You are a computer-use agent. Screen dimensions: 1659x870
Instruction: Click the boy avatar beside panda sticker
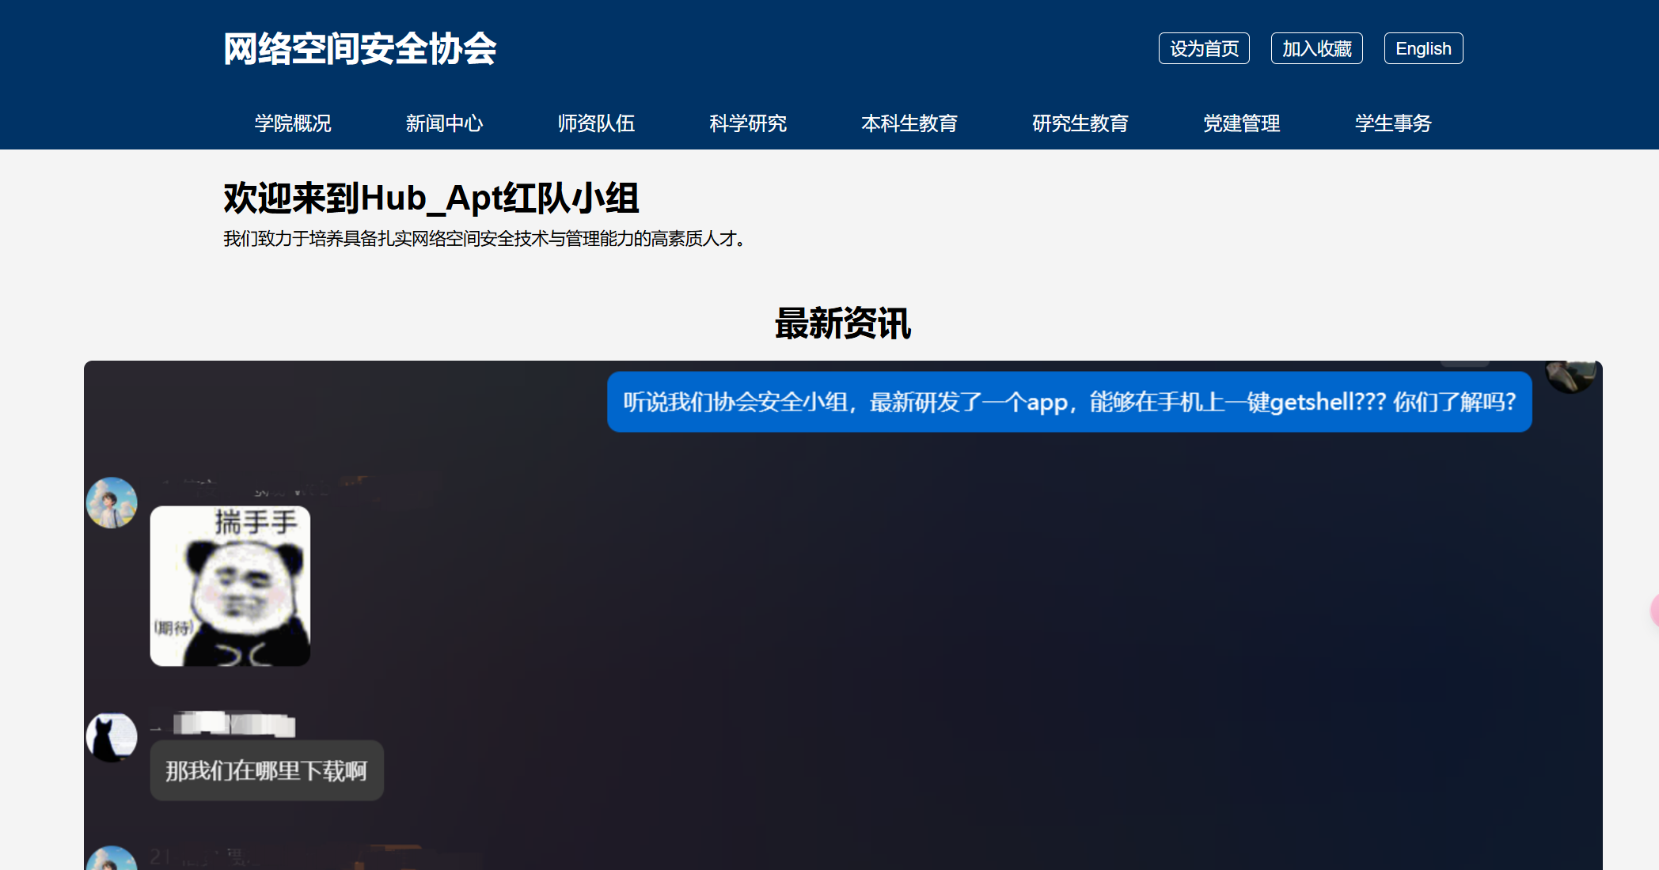[x=112, y=502]
